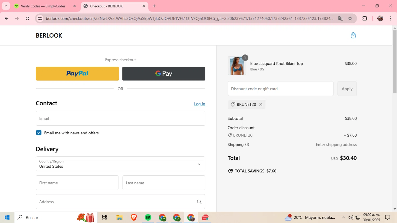The image size is (397, 223).
Task: Open the Windows Start menu
Action: pos(7,217)
